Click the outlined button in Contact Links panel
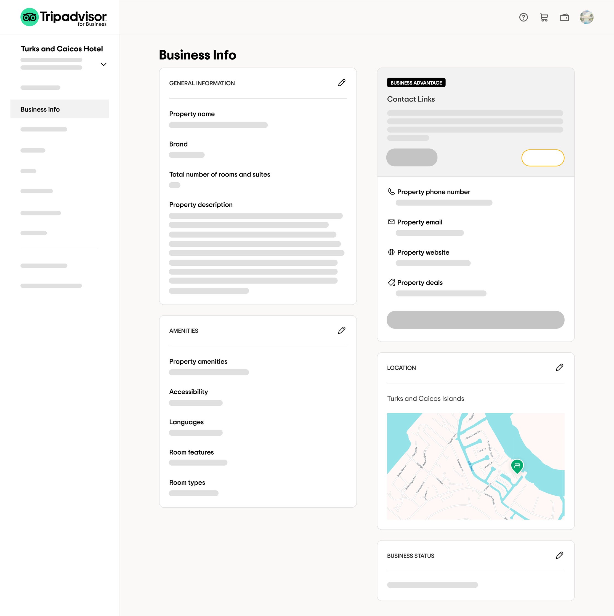This screenshot has height=616, width=614. (543, 158)
